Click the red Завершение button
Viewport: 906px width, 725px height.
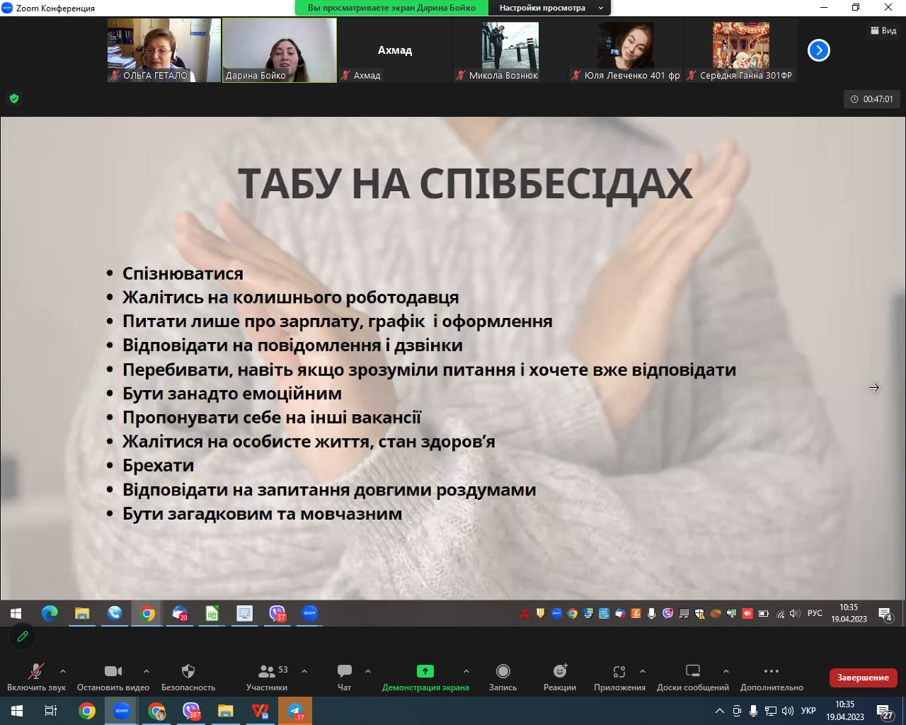[x=863, y=678]
